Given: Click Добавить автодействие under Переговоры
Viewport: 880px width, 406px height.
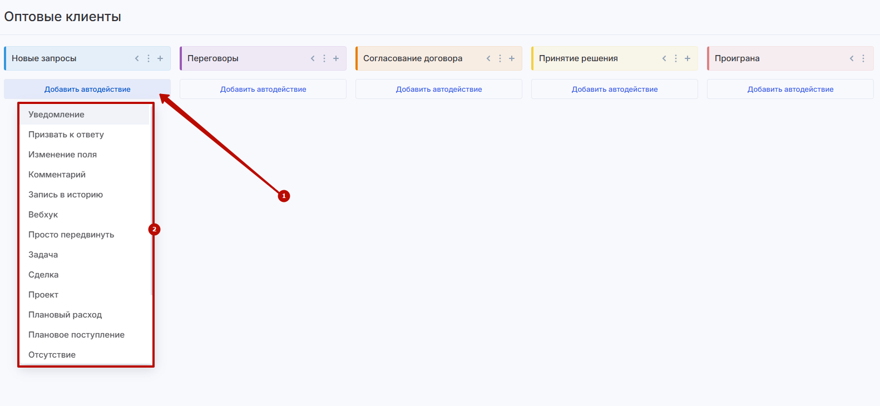Looking at the screenshot, I should click(263, 89).
